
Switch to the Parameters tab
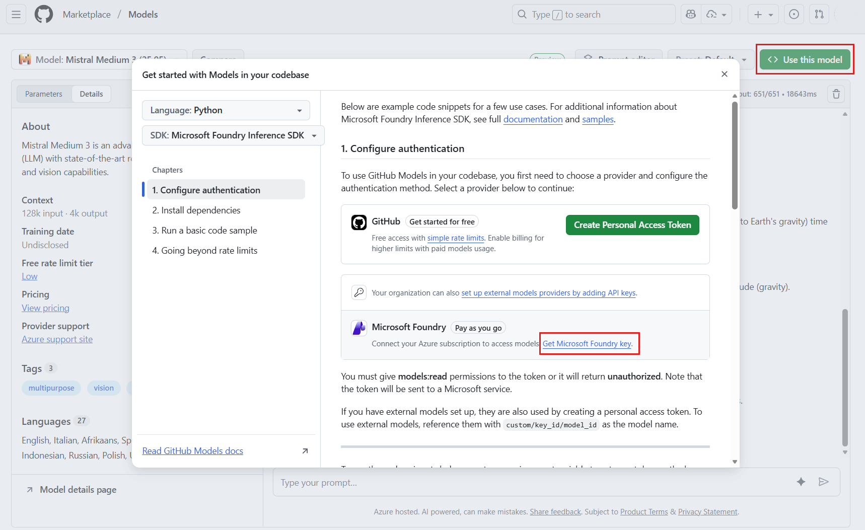click(x=44, y=94)
